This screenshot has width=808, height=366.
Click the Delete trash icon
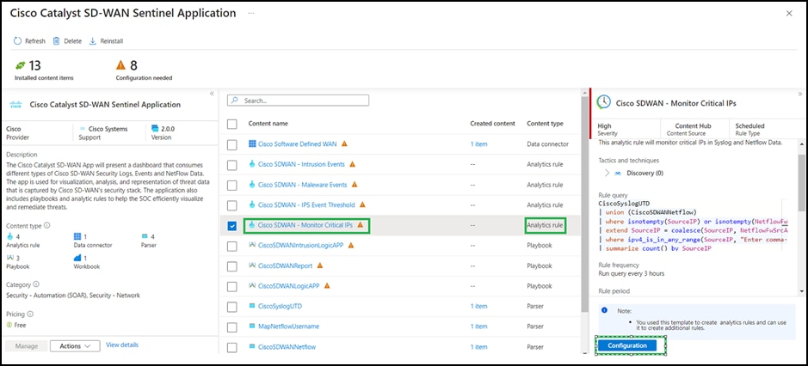click(57, 40)
